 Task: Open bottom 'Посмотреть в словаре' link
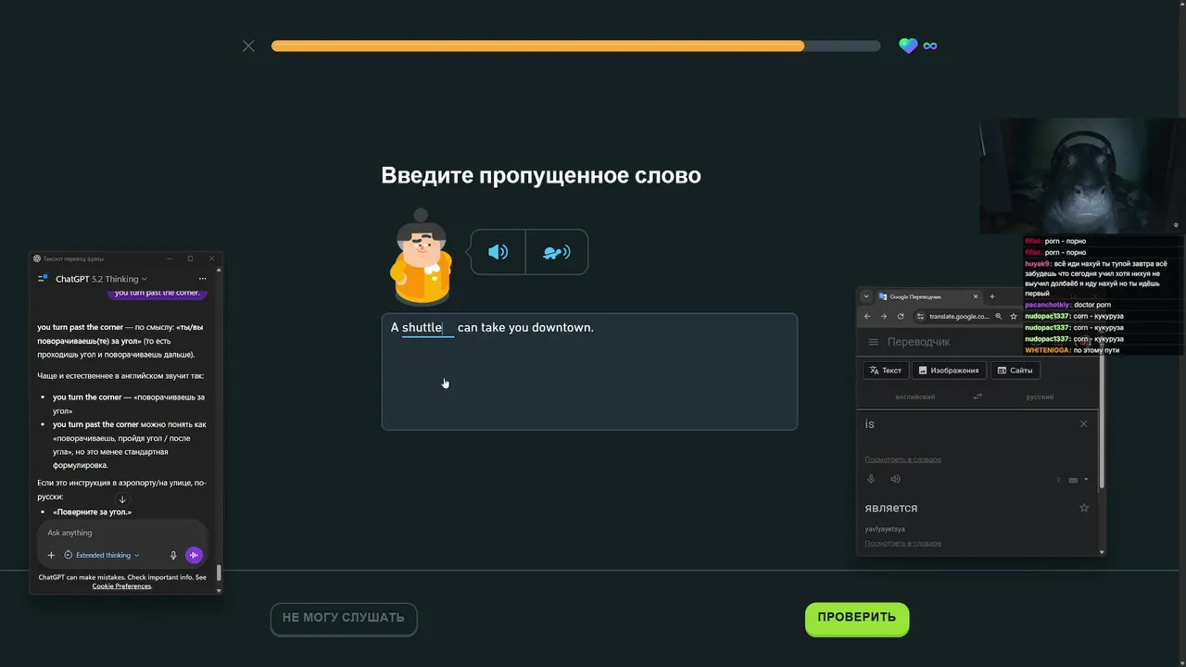(902, 543)
